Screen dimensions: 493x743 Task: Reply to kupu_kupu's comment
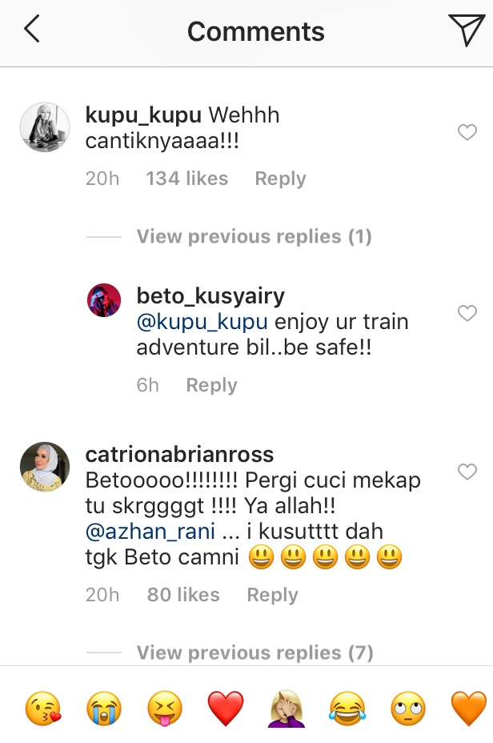pyautogui.click(x=280, y=179)
